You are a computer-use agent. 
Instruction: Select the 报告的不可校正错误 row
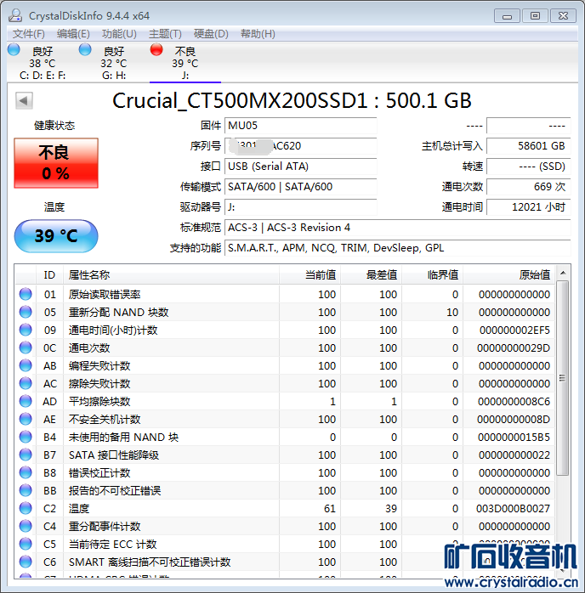(285, 490)
